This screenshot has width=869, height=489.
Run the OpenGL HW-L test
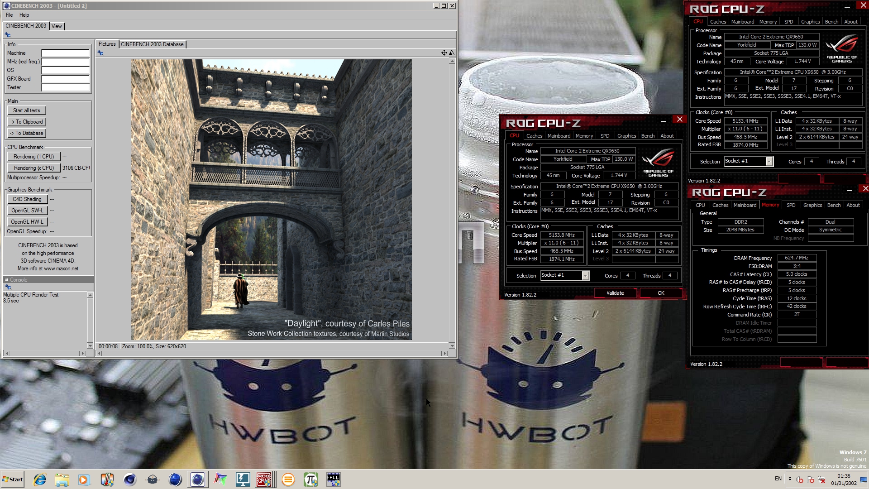tap(27, 222)
